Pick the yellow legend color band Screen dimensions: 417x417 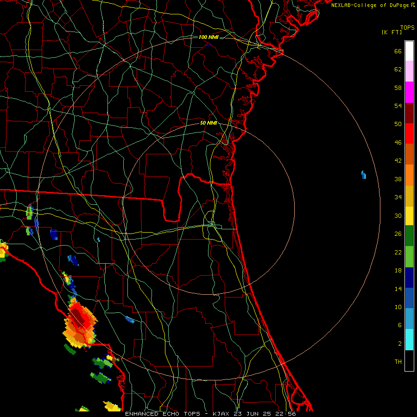click(409, 216)
